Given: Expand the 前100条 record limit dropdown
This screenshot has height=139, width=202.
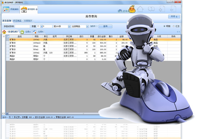Looking at the screenshot, I should tap(69, 27).
